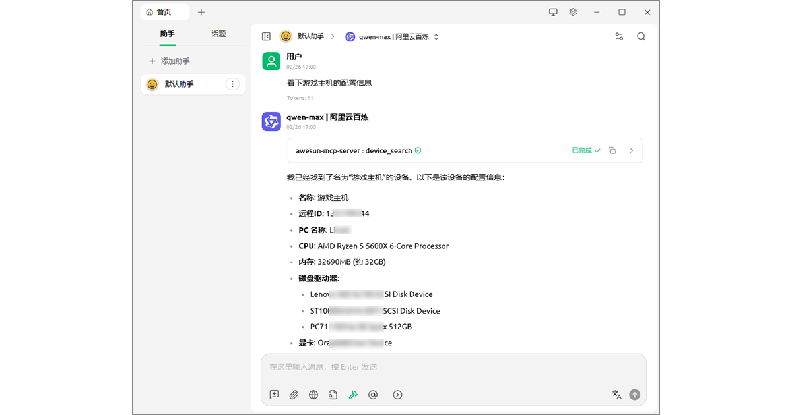
Task: Click the PC 名称 line
Action: pos(325,230)
